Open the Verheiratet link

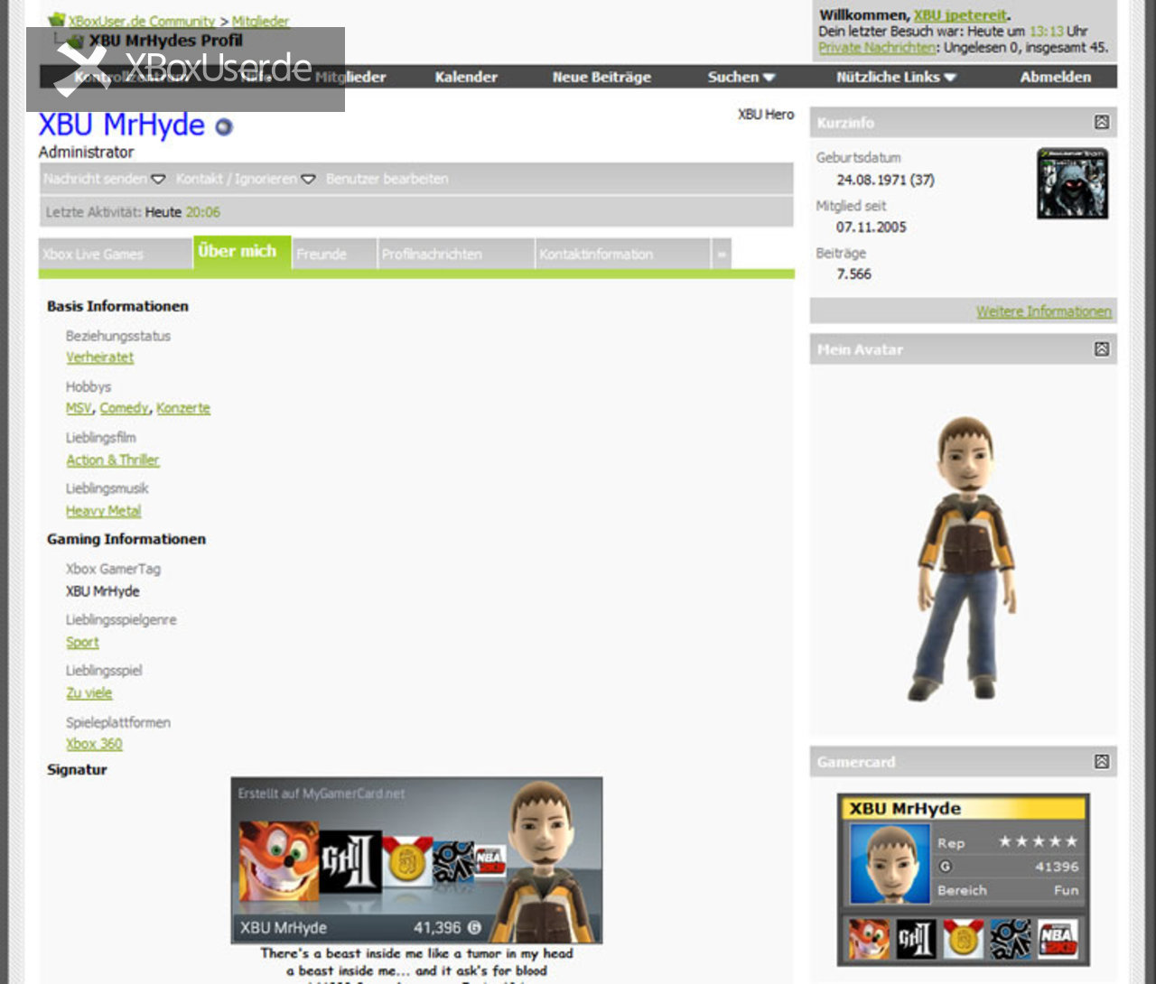99,357
